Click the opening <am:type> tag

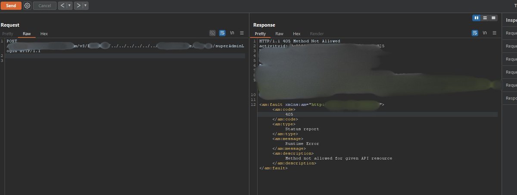coord(284,124)
